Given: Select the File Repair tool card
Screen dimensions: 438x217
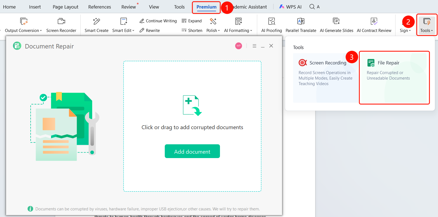Looking at the screenshot, I should pos(394,78).
